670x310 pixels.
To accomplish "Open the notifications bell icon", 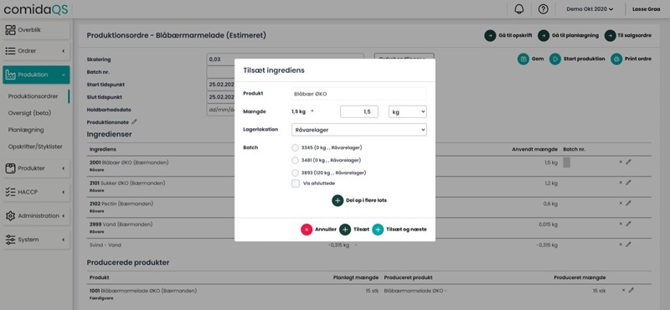I will (519, 9).
